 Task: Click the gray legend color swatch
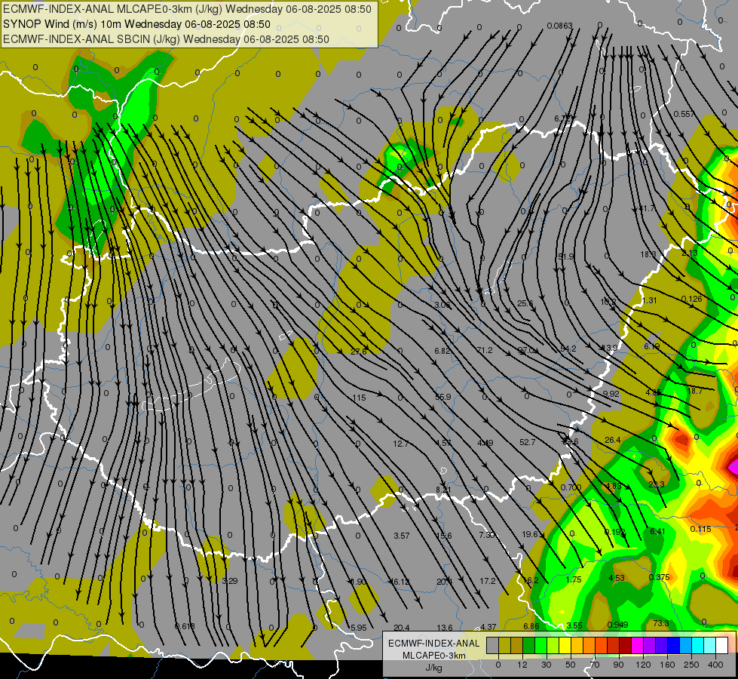(x=493, y=645)
